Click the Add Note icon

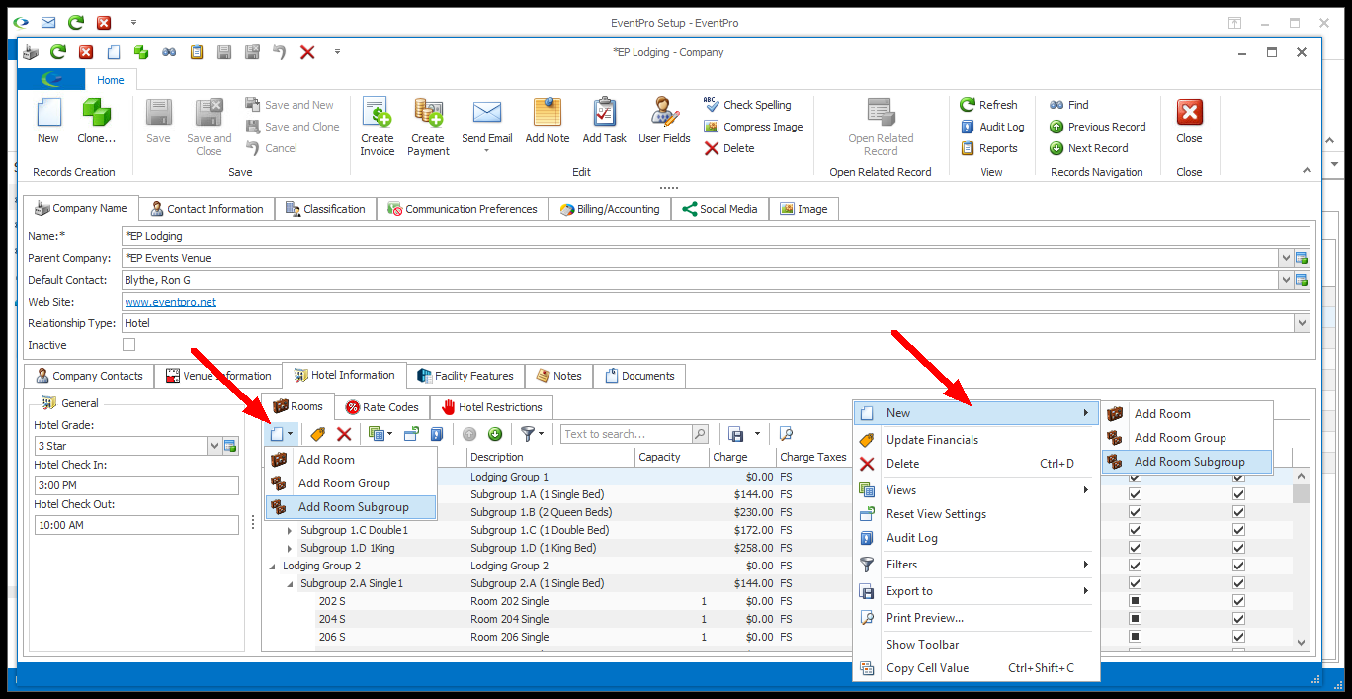pos(547,111)
